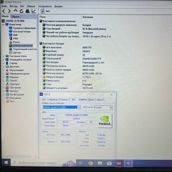Select the Напруга батареї warning row
The image size is (172, 172).
tap(67, 77)
